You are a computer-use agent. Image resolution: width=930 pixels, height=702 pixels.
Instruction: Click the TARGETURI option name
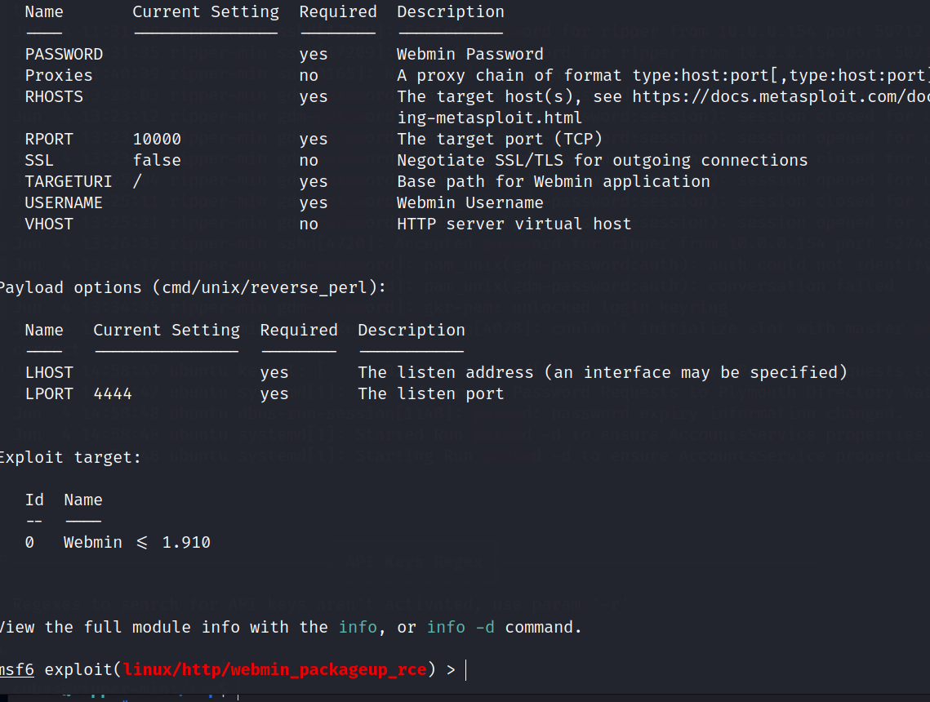coord(69,181)
